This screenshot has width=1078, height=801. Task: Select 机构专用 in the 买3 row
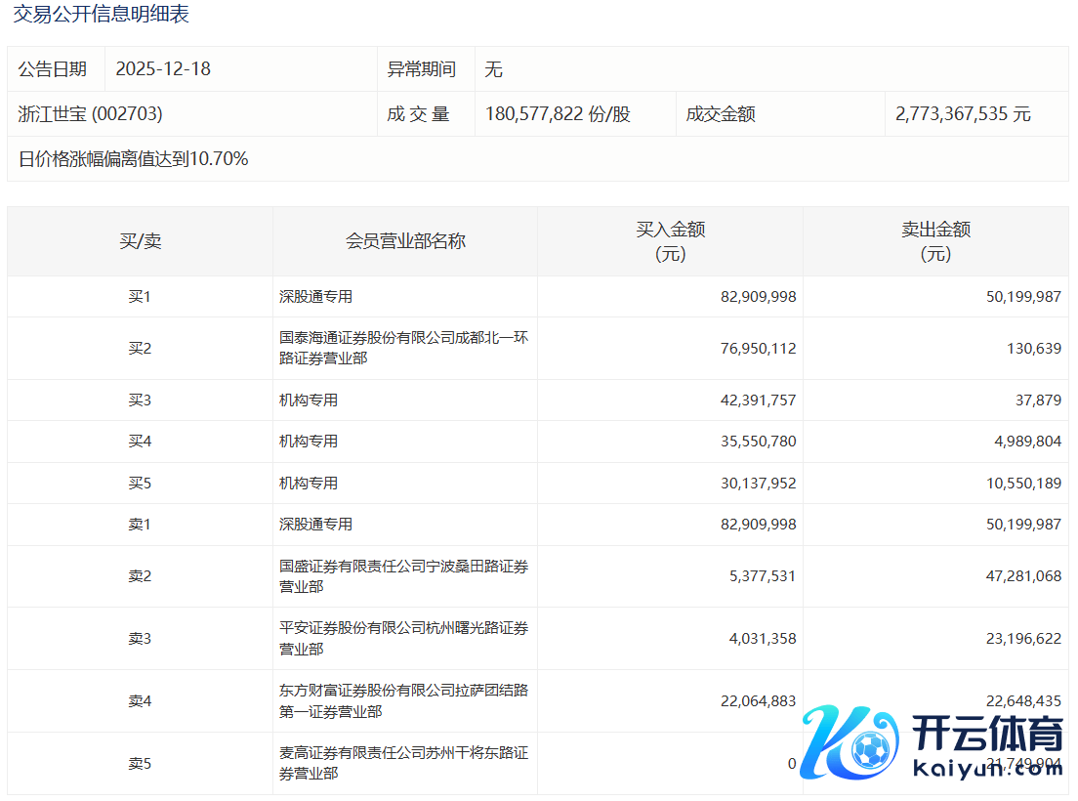pyautogui.click(x=309, y=400)
